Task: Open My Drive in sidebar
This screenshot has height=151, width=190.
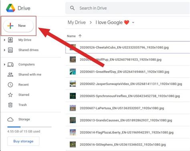Action: [25, 40]
